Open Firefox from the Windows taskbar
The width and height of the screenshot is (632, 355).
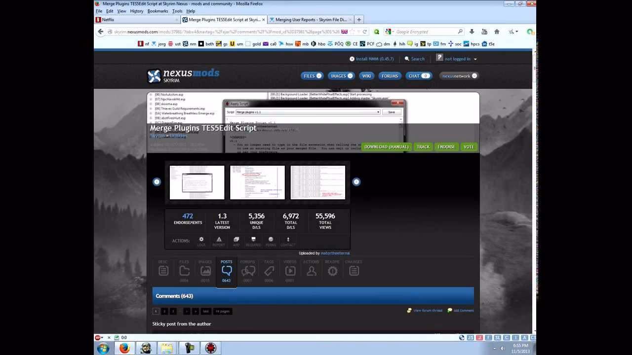(x=124, y=348)
